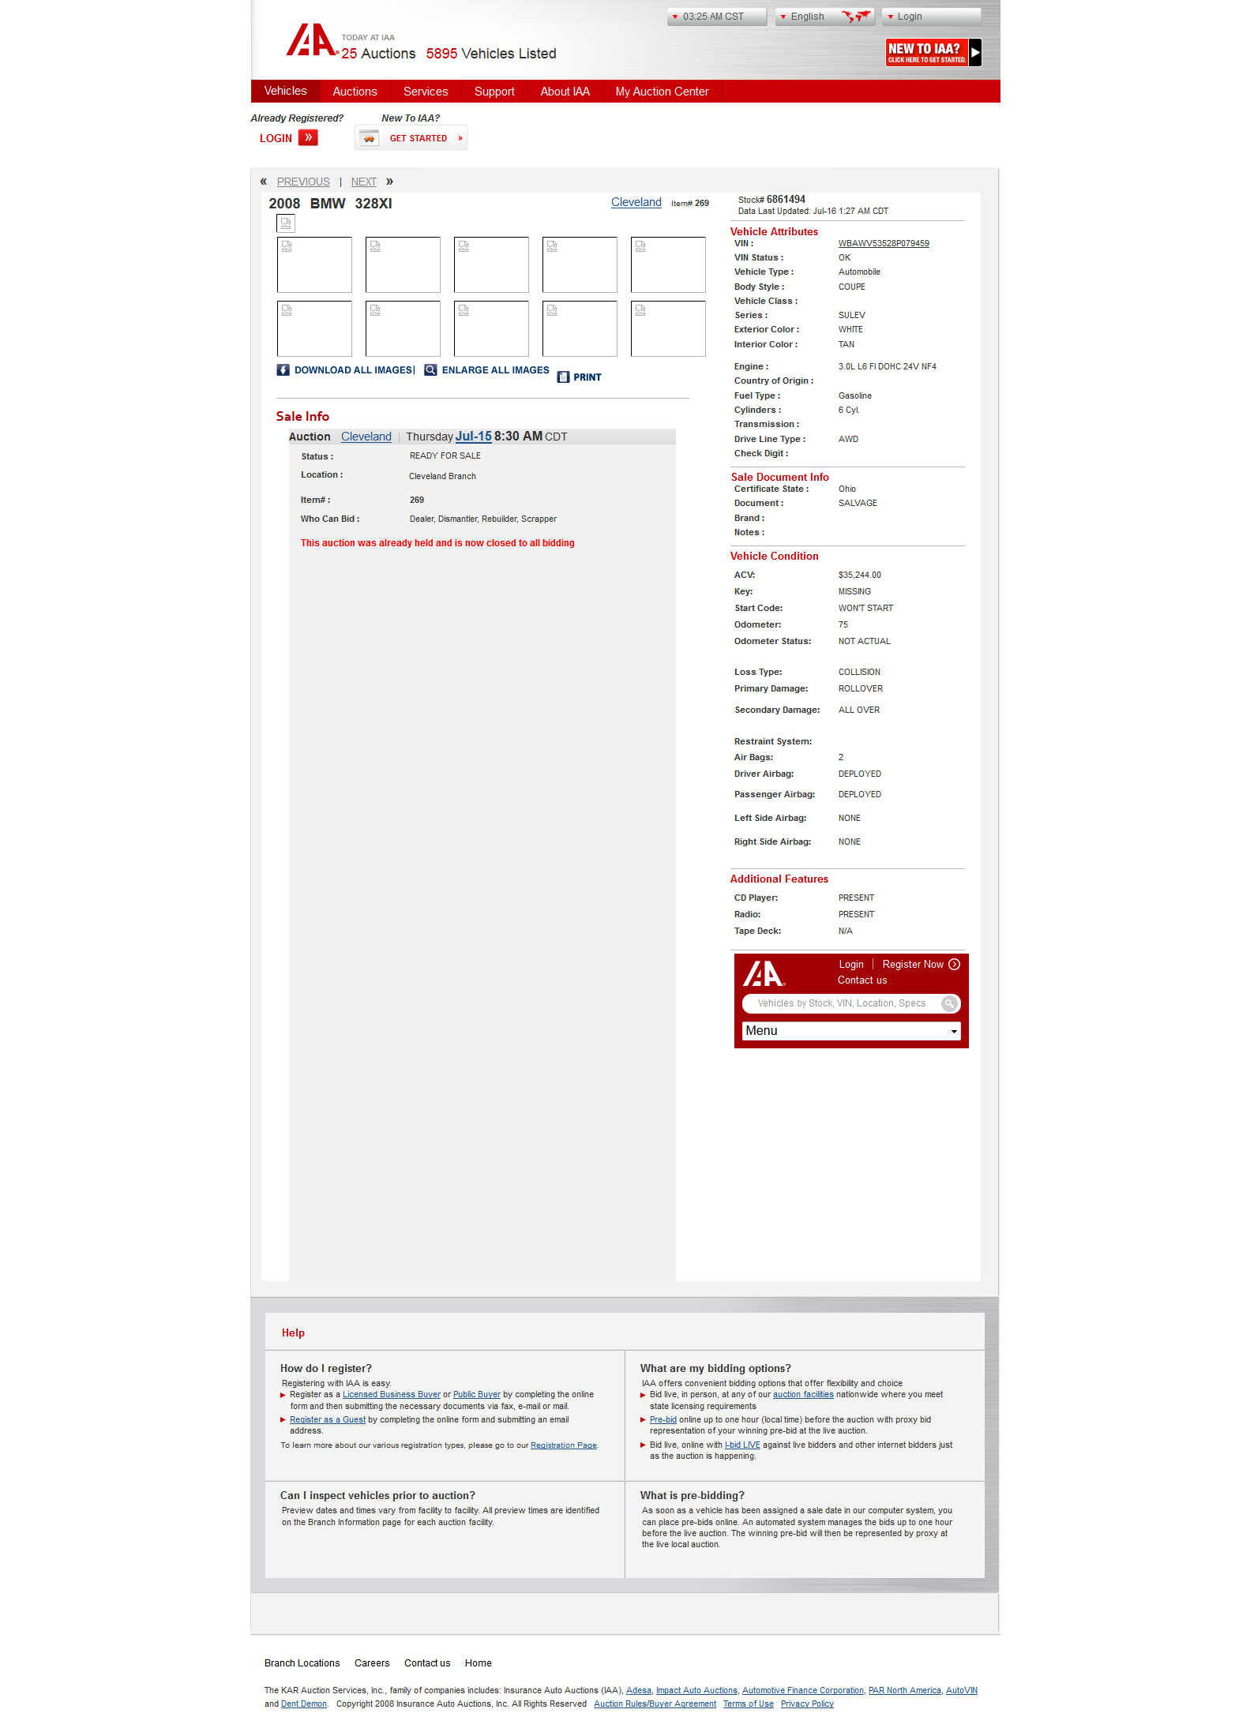
Task: Click the Terms of Use link
Action: 749,1704
